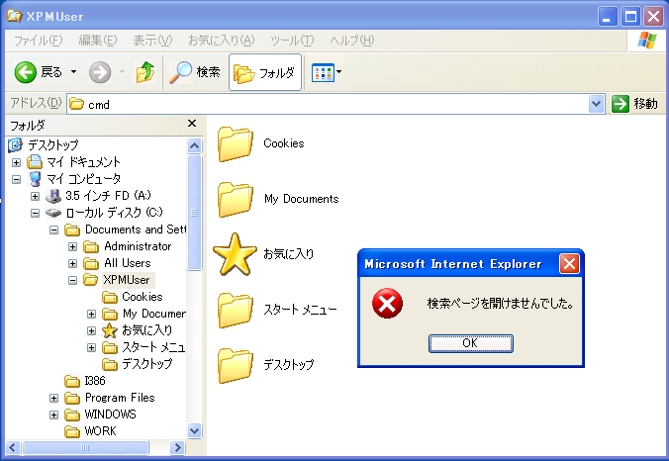Click OK in the error dialog
The image size is (669, 461).
[x=471, y=343]
